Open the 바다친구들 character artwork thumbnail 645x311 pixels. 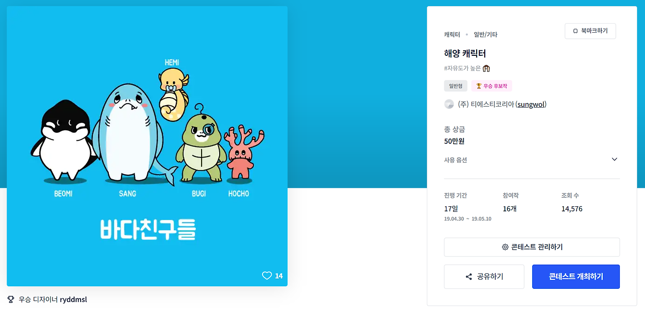147,146
